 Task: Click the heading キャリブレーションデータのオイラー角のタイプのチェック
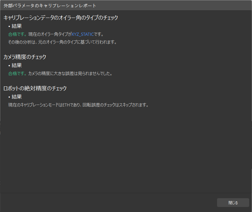click(x=60, y=18)
